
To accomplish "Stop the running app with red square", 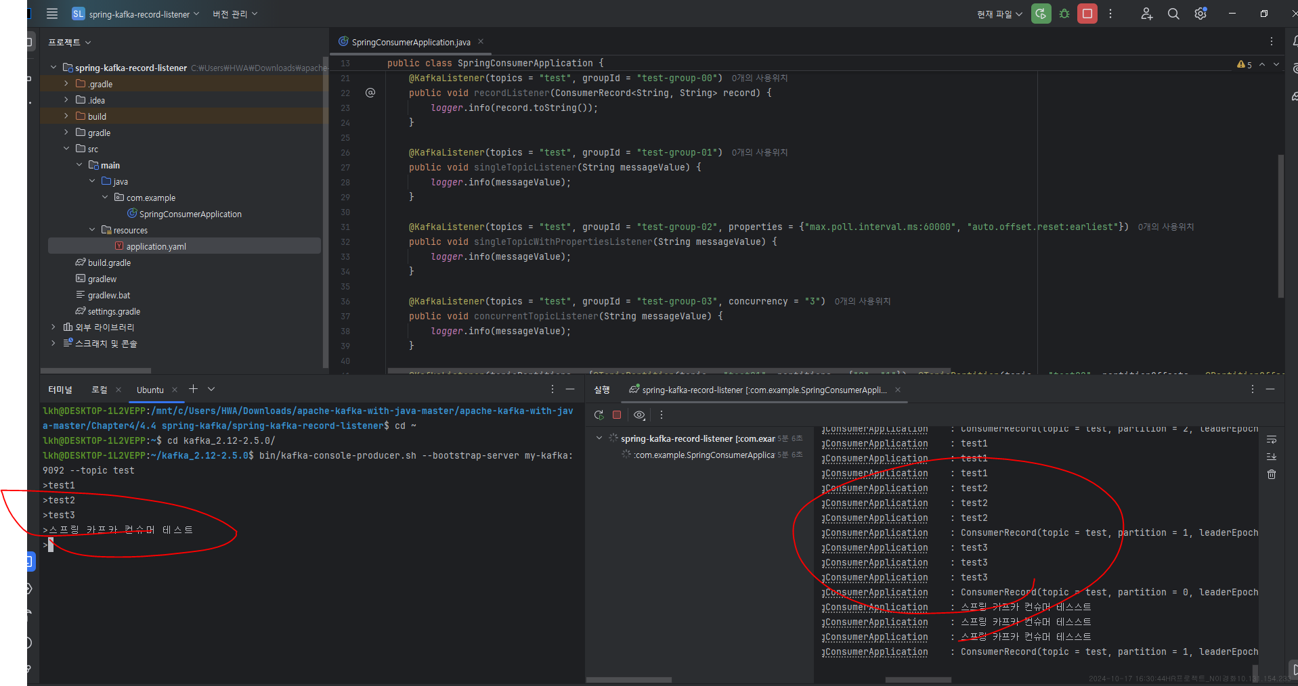I will point(1087,14).
